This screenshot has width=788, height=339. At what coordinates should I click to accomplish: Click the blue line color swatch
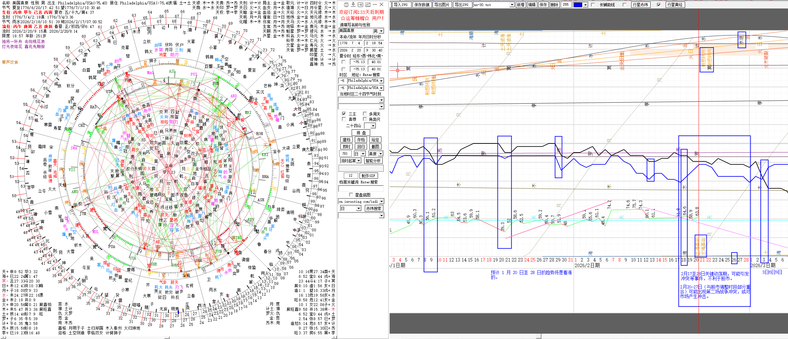[578, 5]
